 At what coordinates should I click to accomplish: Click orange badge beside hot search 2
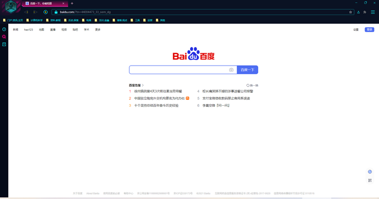(x=187, y=98)
